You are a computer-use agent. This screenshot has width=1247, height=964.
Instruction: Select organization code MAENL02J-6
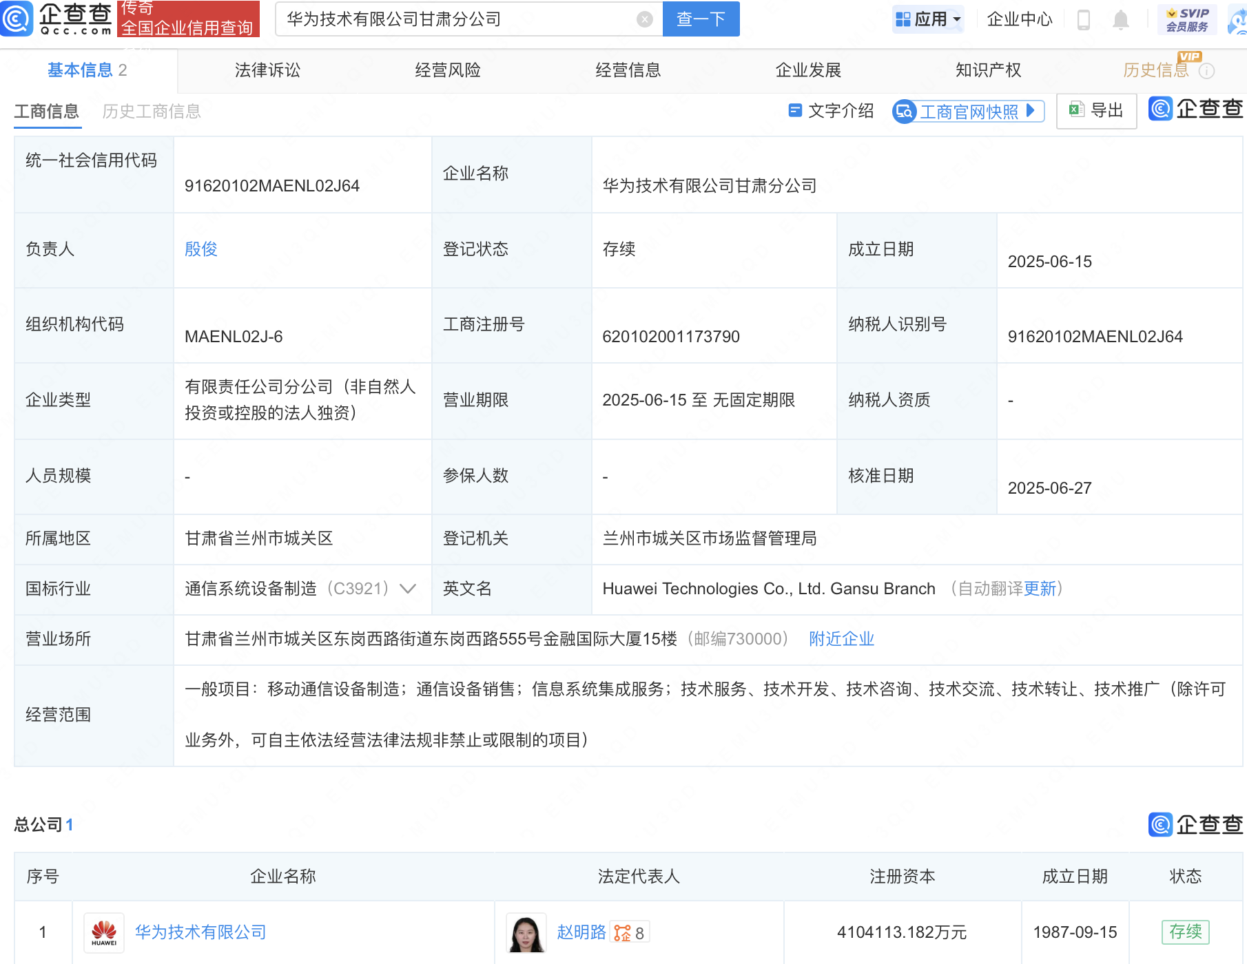coord(234,337)
